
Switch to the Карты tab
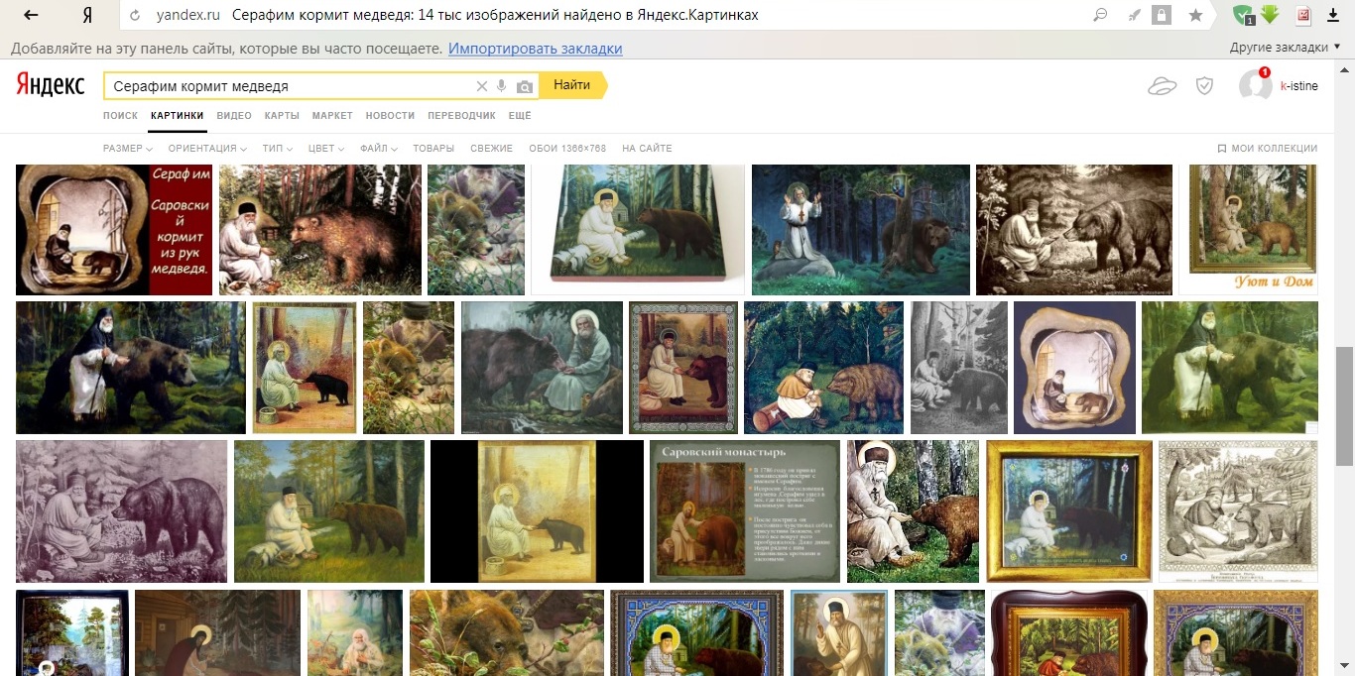(x=282, y=116)
